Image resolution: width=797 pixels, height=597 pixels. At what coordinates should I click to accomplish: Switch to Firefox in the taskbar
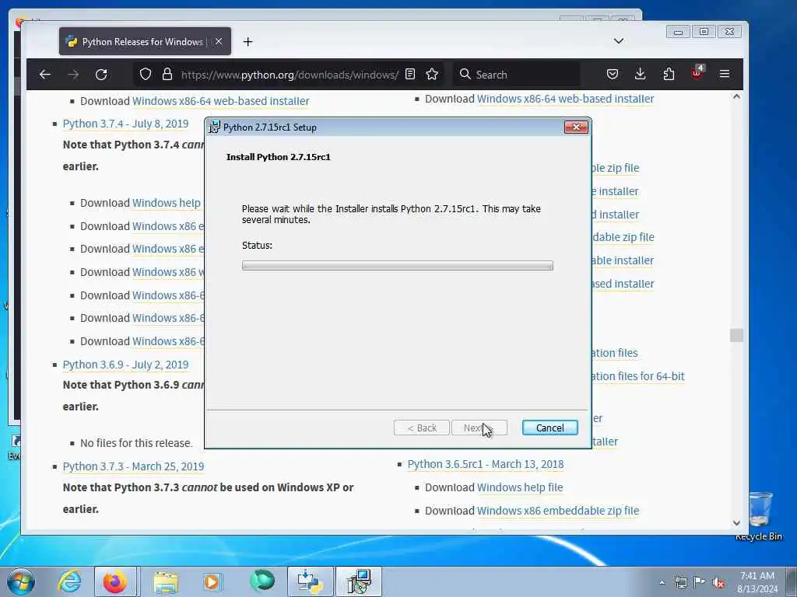[115, 581]
